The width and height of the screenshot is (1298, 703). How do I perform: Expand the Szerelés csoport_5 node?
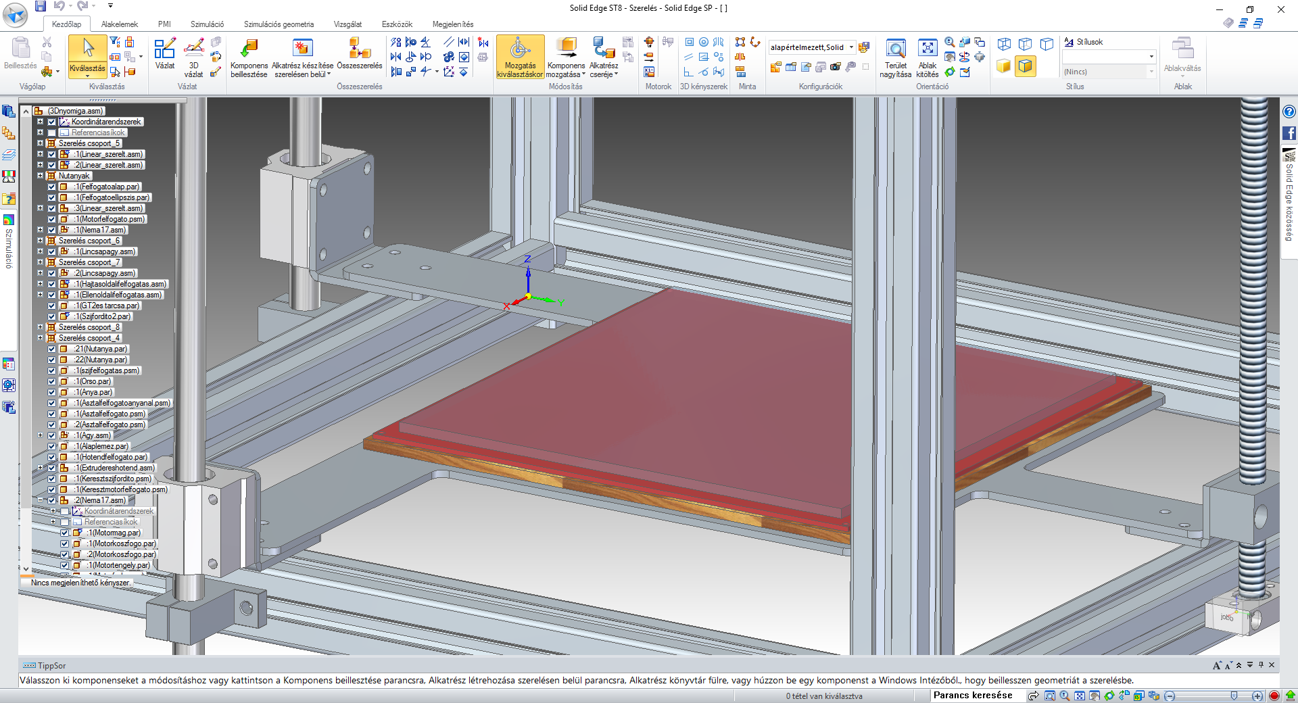[x=41, y=143]
